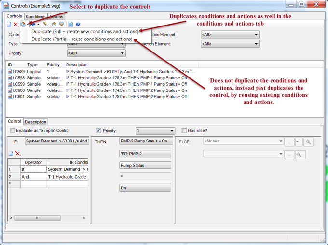The image size is (328, 245).
Task: Choose Duplicate (Full – create new conditions and actions)
Action: (x=85, y=31)
